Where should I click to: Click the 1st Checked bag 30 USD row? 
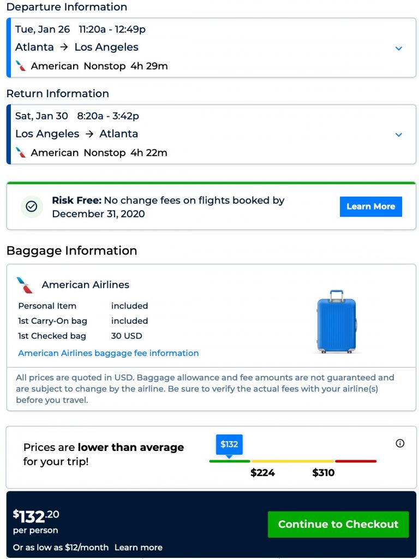tap(80, 336)
